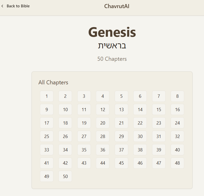Select chapter 3 button
The image size is (204, 196).
(84, 96)
